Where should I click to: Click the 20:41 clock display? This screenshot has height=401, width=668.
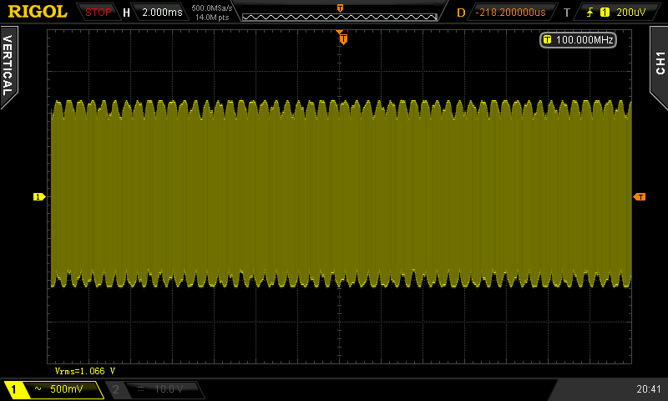[649, 388]
